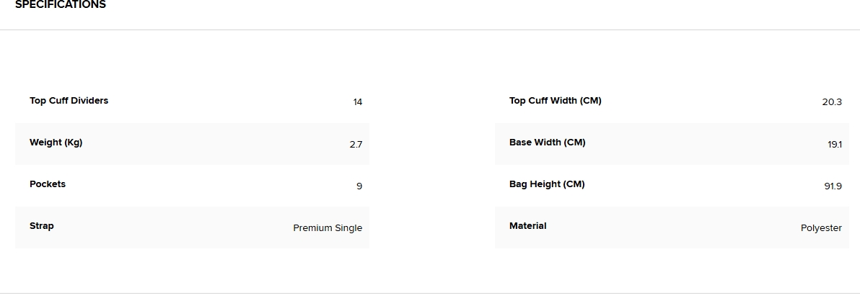The width and height of the screenshot is (860, 298).
Task: Click the Bag Height (CM) label
Action: 547,184
